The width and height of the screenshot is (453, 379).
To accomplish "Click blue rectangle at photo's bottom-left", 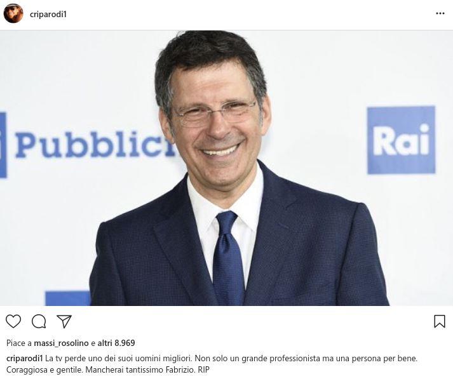I will [x=68, y=298].
